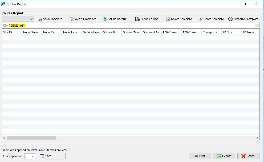Click the Set As Default icon
This screenshot has width=264, height=162.
point(105,19)
